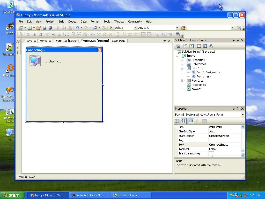Refresh the Solution Explorer
The height and width of the screenshot is (199, 265).
click(x=191, y=46)
